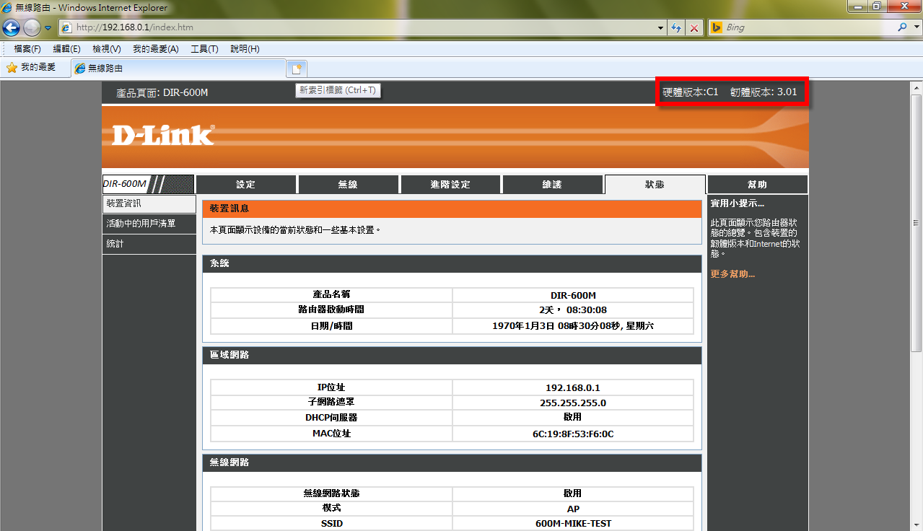The height and width of the screenshot is (531, 923).
Task: Click the browser Back arrow button
Action: (11, 27)
